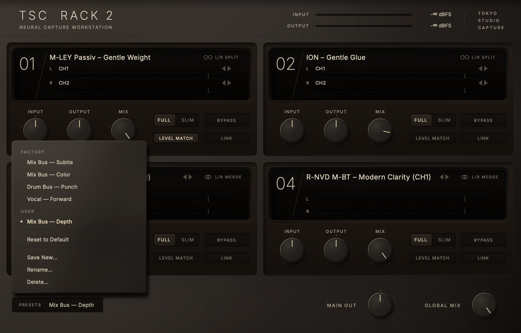Click the input -∞ dBFS readout
The image size is (521, 333).
[x=441, y=14]
